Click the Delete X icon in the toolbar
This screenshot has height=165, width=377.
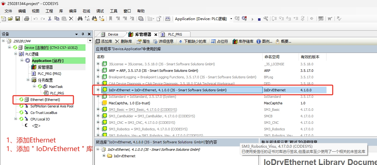[71, 19]
